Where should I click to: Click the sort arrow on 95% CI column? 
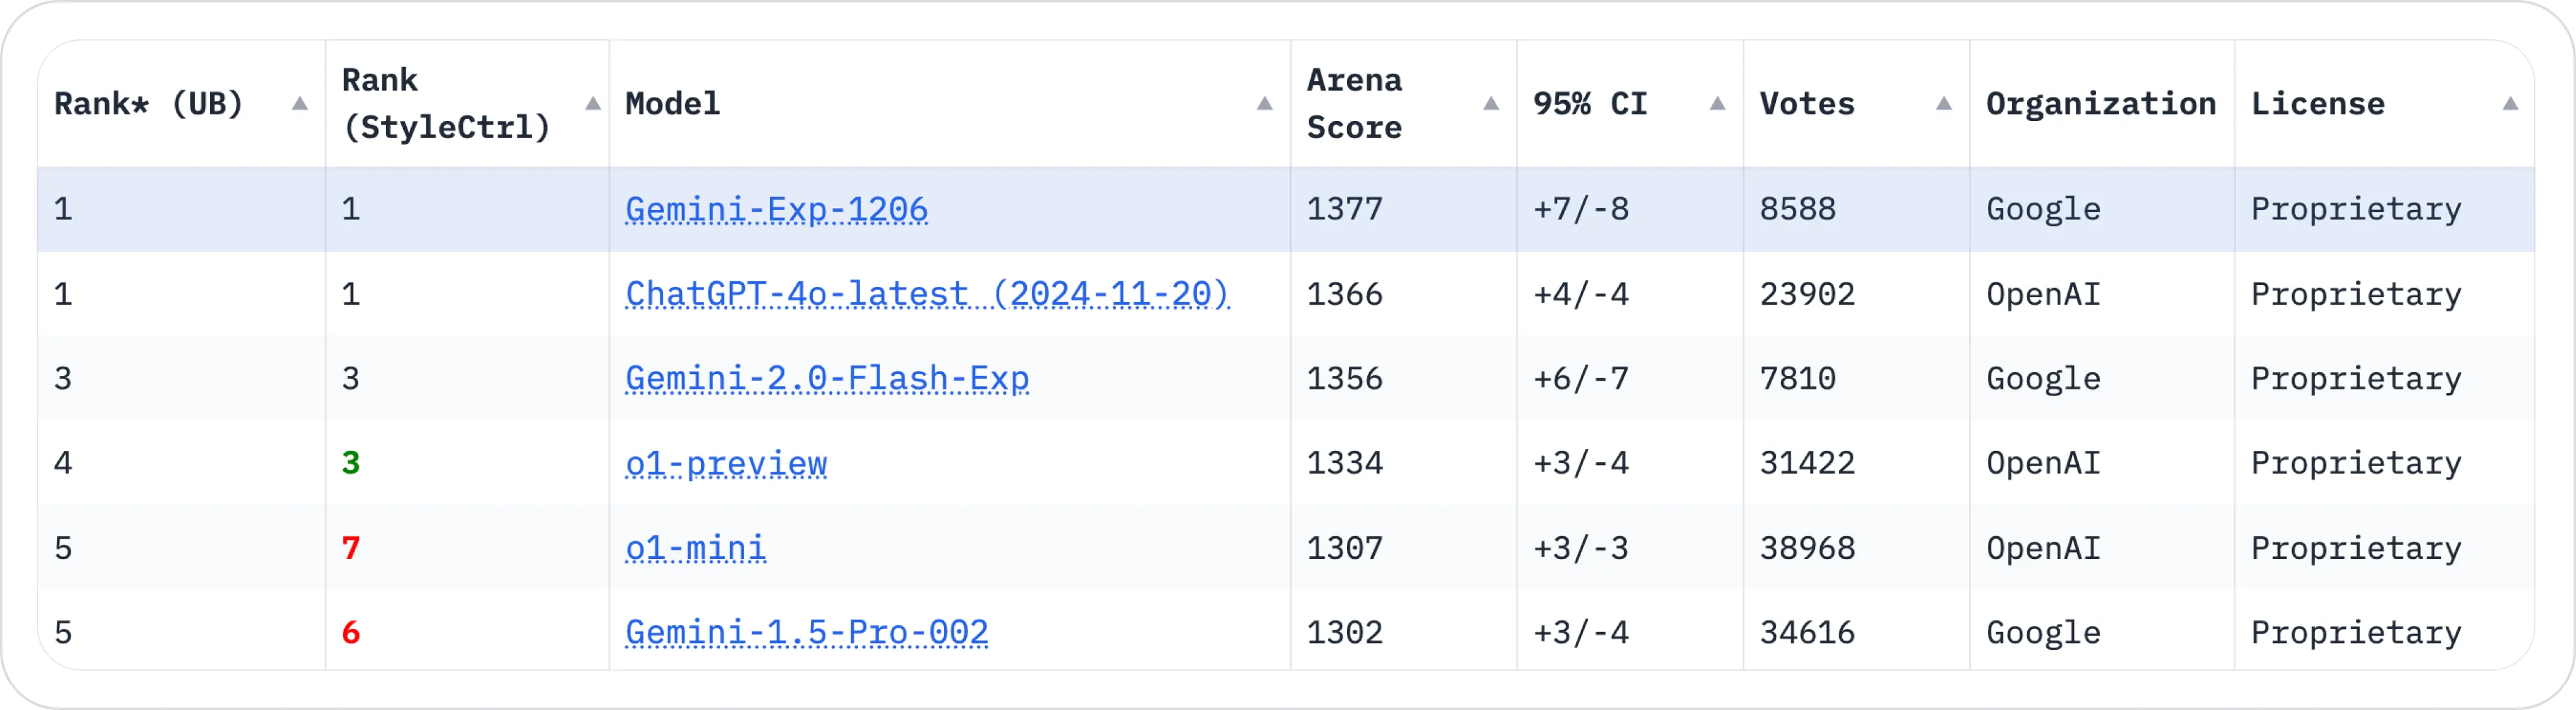(1717, 103)
